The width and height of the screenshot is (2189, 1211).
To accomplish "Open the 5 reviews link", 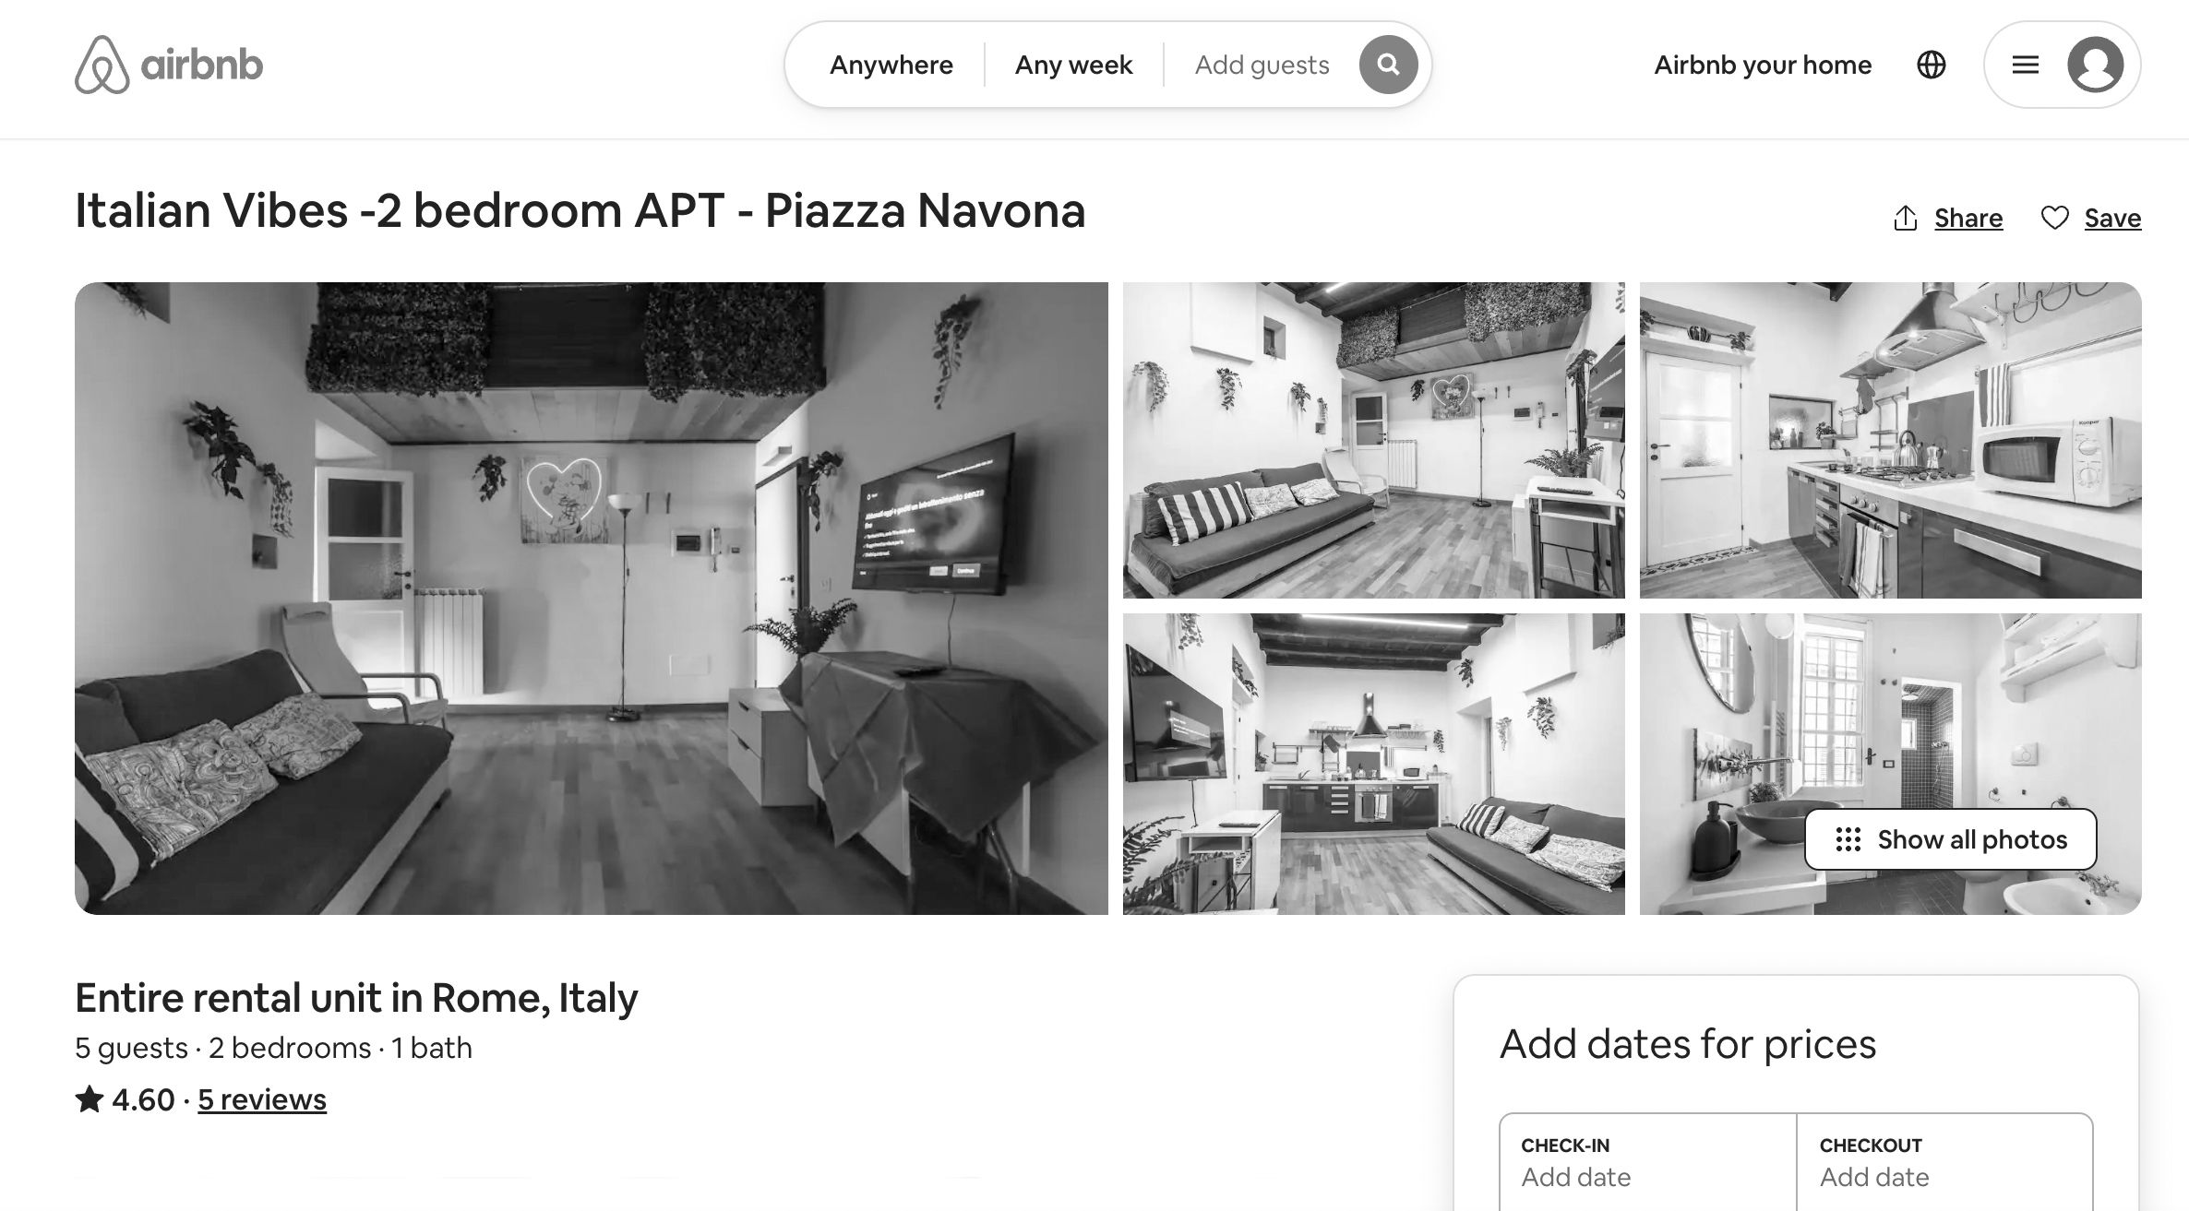I will click(262, 1099).
